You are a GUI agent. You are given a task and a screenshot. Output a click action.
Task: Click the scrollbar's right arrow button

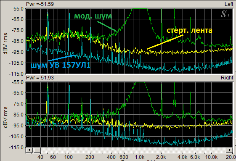pyautogui.click(x=230, y=150)
